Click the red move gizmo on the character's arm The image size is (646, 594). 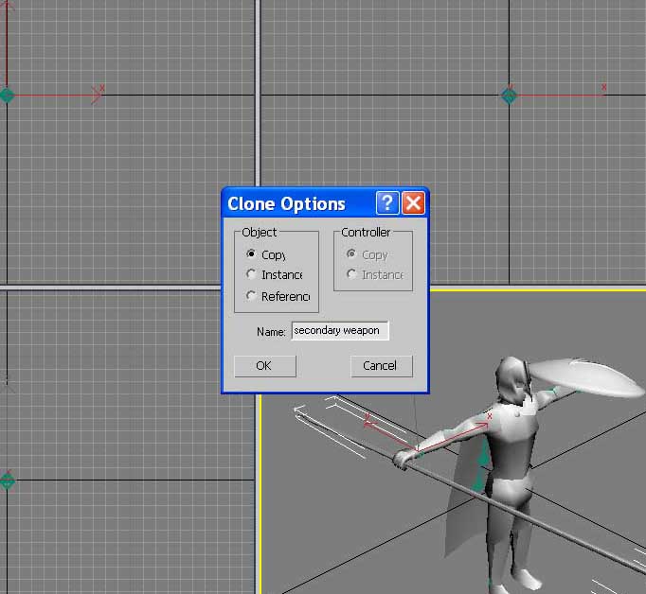coord(428,436)
